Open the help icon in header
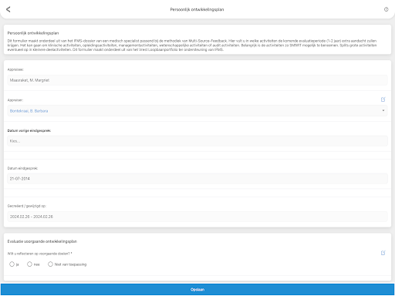 pyautogui.click(x=386, y=9)
